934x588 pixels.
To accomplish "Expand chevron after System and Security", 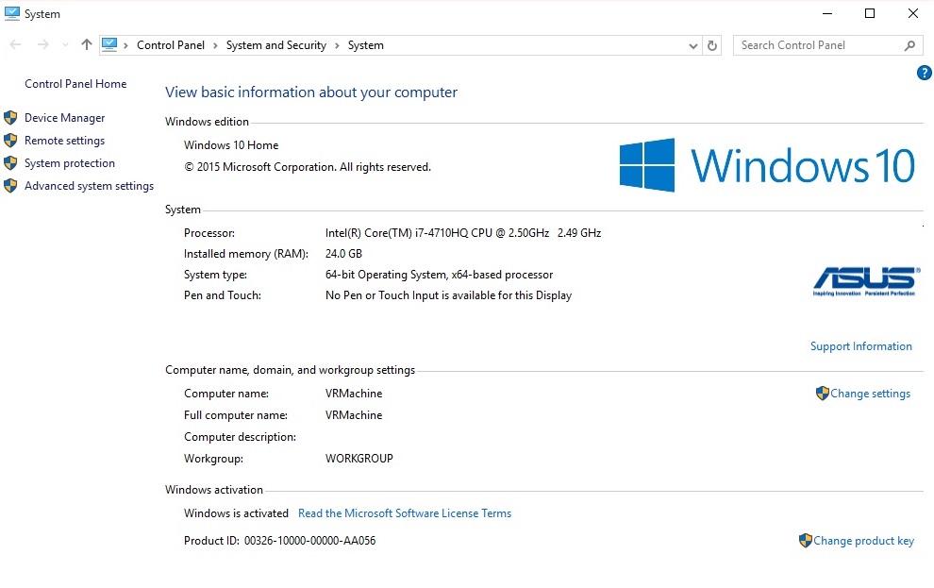I will point(337,45).
